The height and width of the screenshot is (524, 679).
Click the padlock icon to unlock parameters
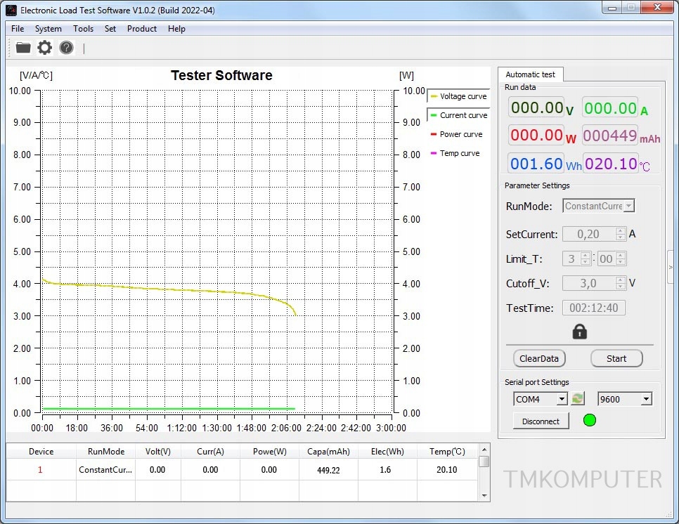pos(579,332)
